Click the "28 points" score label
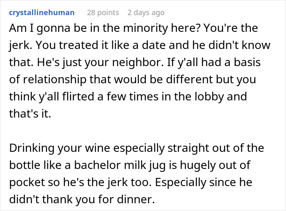Viewport: 286px width, 211px height. click(x=103, y=12)
